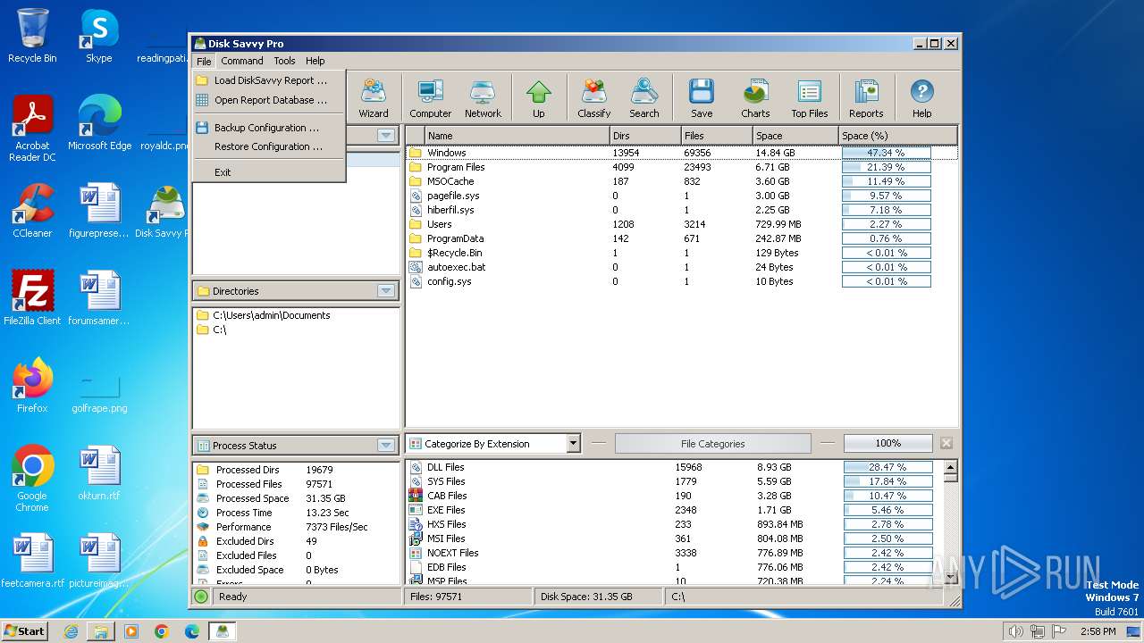Close the categories pane with X button
The image size is (1144, 643).
pos(946,444)
